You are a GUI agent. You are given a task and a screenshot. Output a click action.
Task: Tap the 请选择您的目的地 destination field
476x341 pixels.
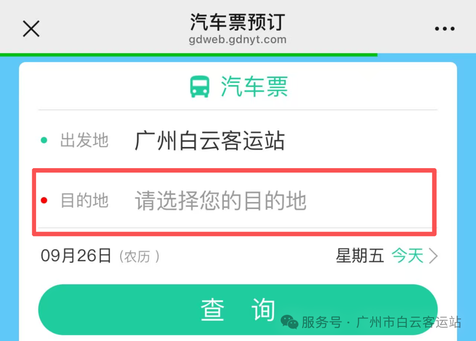click(220, 201)
